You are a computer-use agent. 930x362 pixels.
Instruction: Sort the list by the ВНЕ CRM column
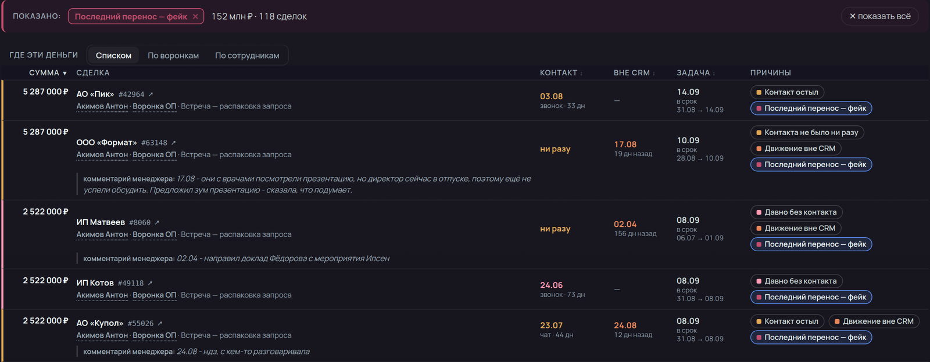(634, 73)
